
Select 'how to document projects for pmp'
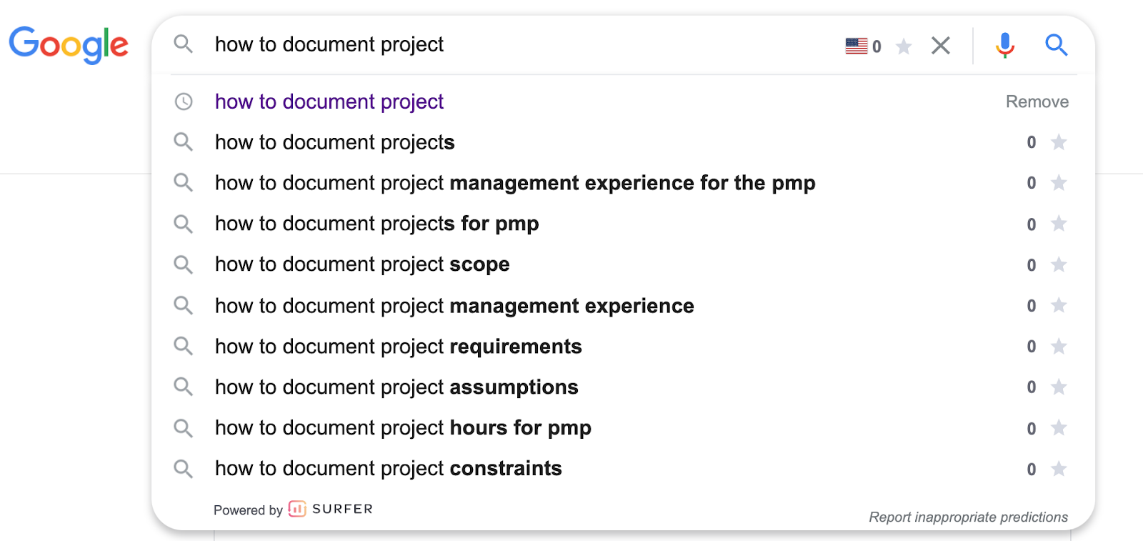coord(376,224)
